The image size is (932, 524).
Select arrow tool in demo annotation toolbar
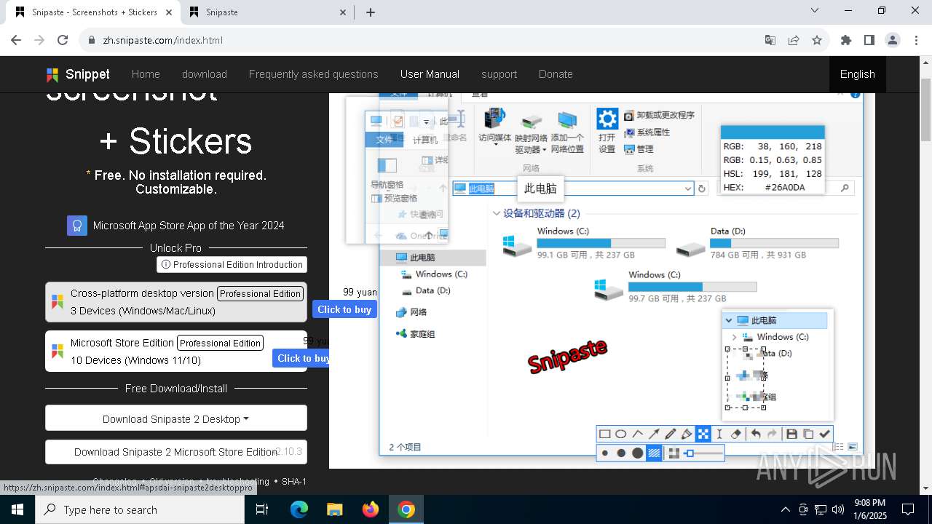click(x=654, y=434)
